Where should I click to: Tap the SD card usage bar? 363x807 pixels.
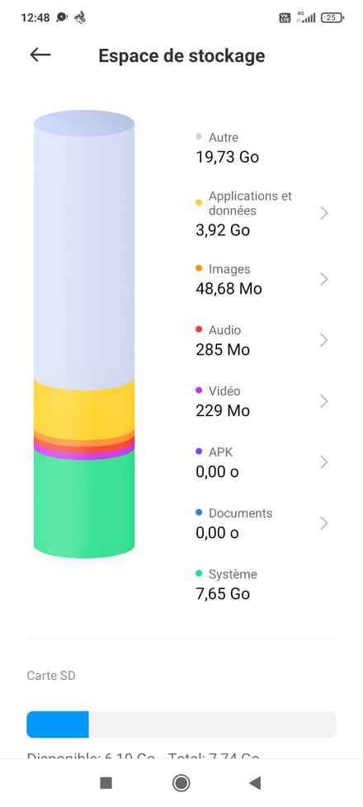(x=181, y=724)
